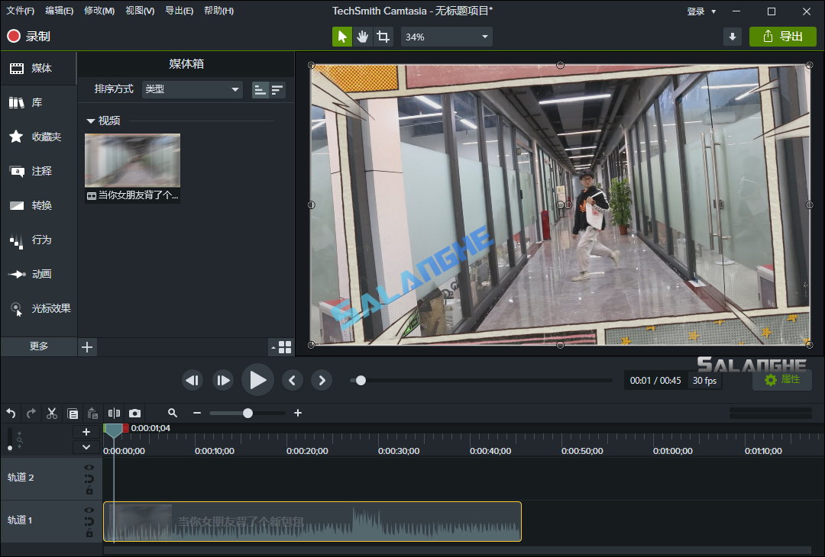Screen dimensions: 825x557
Task: Split the media at the playhead
Action: click(114, 413)
